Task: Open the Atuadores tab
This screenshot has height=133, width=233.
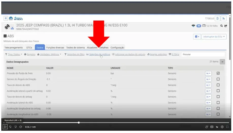Action: (x=92, y=47)
